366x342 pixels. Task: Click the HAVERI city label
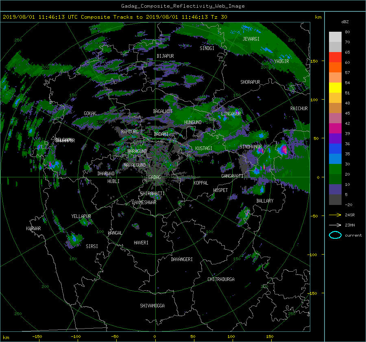141,243
